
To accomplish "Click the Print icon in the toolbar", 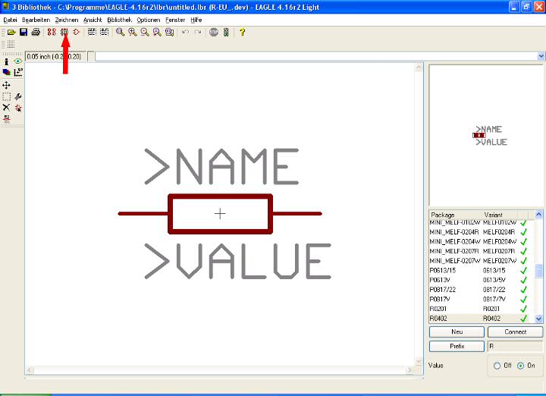I will pos(36,33).
